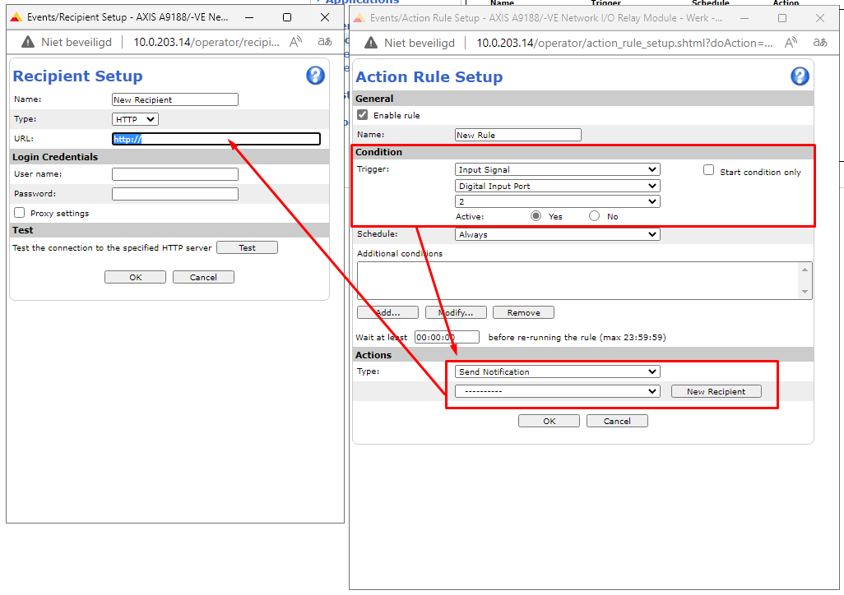This screenshot has height=595, width=844.
Task: Click the Niet beveiligd label in Action Rule Setup window
Action: click(x=420, y=43)
